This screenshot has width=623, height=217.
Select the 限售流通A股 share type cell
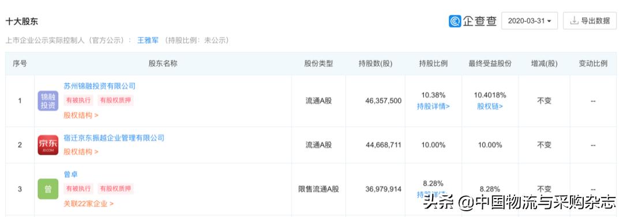pyautogui.click(x=318, y=189)
